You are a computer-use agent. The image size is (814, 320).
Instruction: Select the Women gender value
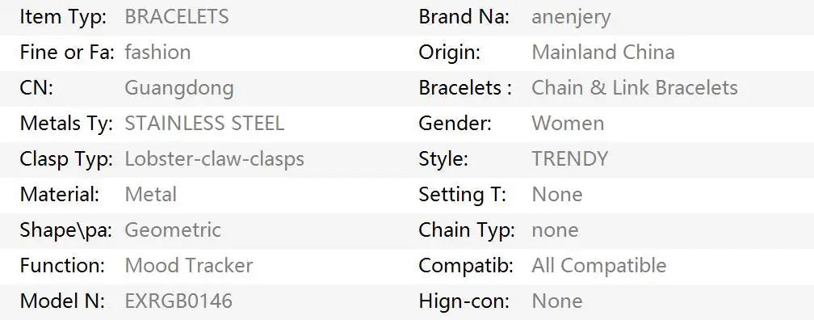click(x=568, y=123)
